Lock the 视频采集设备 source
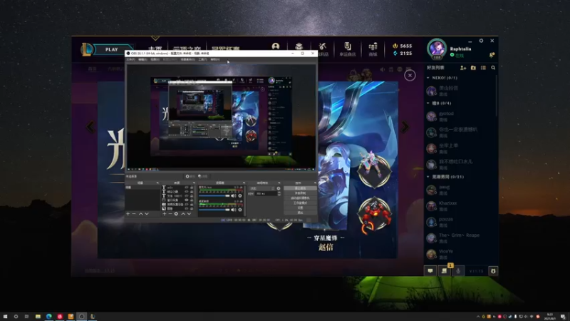This screenshot has width=570, height=321. coord(192,205)
